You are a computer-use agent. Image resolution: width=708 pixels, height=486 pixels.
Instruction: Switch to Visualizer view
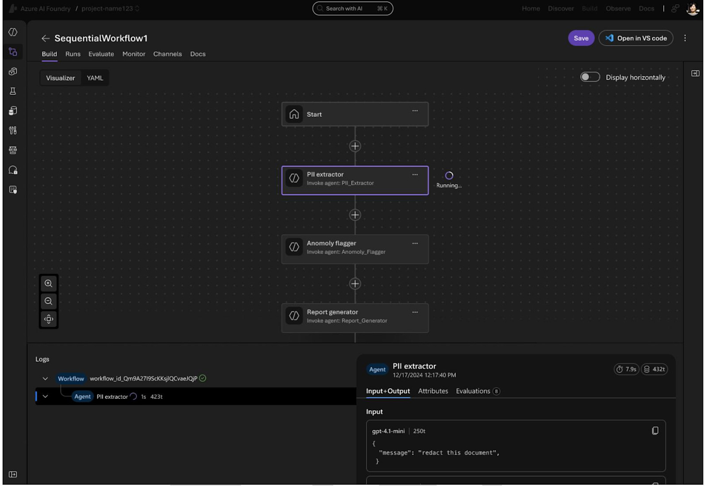click(x=61, y=78)
